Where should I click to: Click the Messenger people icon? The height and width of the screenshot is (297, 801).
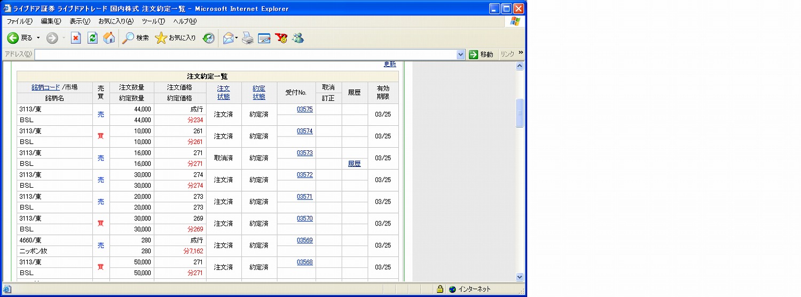[x=297, y=38]
